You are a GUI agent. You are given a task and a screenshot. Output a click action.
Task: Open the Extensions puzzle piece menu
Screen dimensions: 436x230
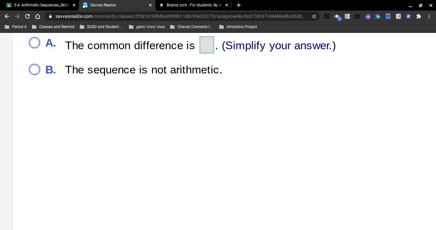pos(419,16)
